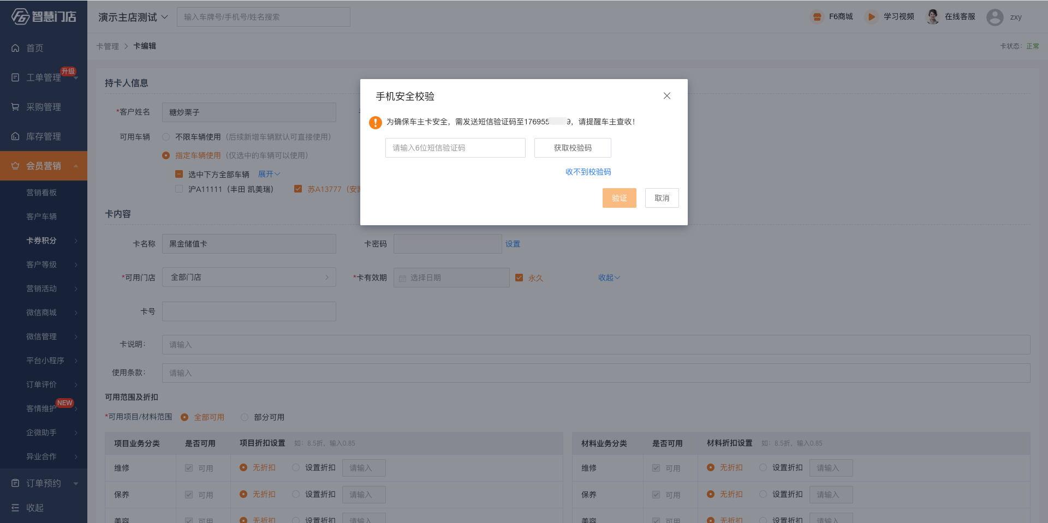This screenshot has width=1048, height=523.
Task: Click the 收不到校验码 link
Action: click(588, 172)
